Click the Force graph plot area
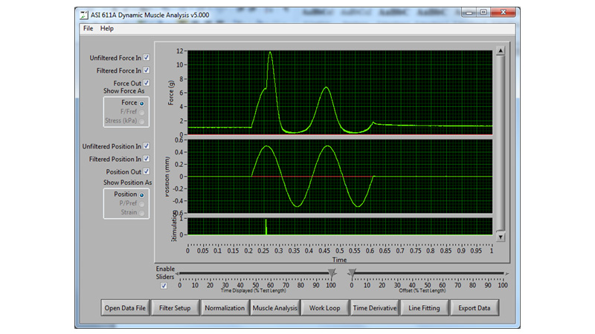 tap(340, 93)
